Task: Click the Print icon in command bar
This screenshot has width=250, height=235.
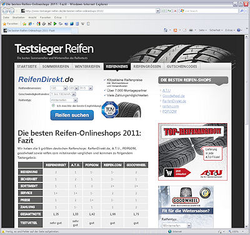Action: coord(191,30)
